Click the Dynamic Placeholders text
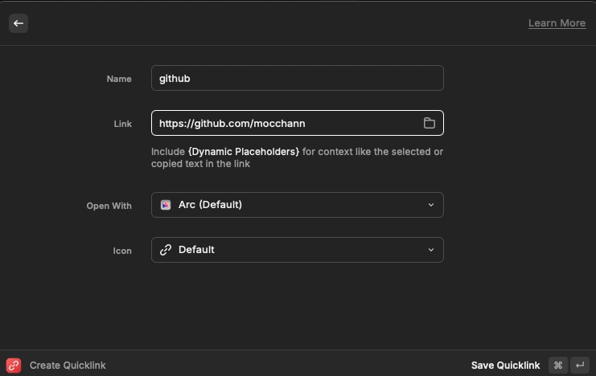The image size is (596, 376). 244,152
